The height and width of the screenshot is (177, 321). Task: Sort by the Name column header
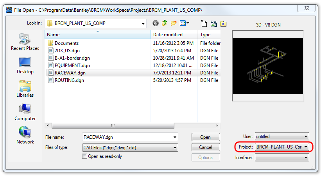98,34
